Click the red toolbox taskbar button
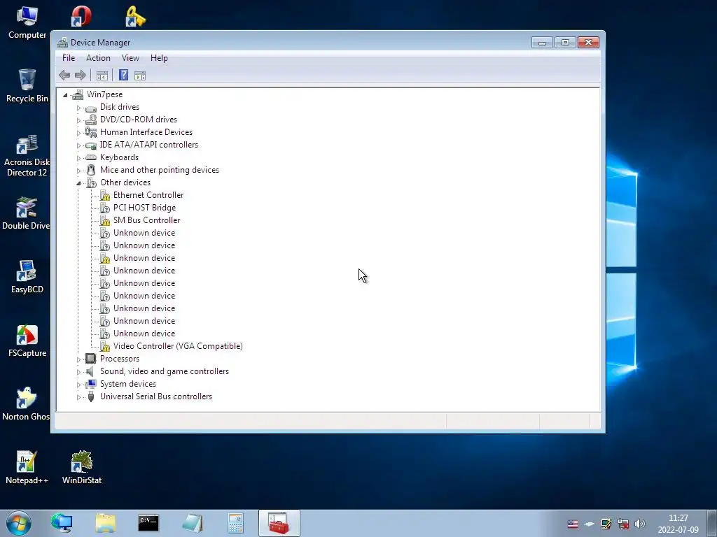 point(279,523)
